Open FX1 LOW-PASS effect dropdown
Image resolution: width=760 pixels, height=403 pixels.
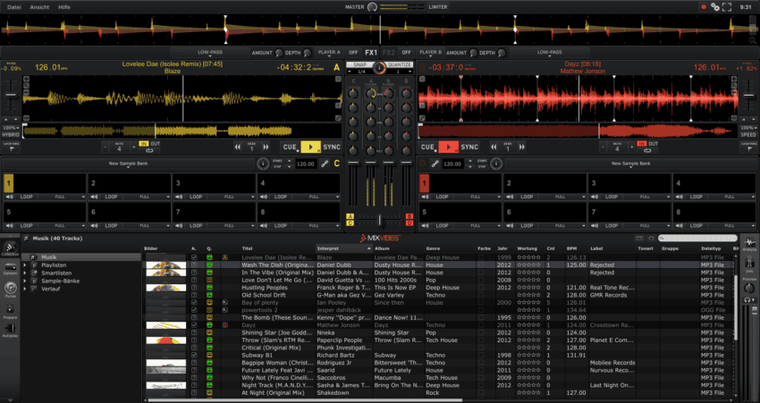(x=210, y=53)
